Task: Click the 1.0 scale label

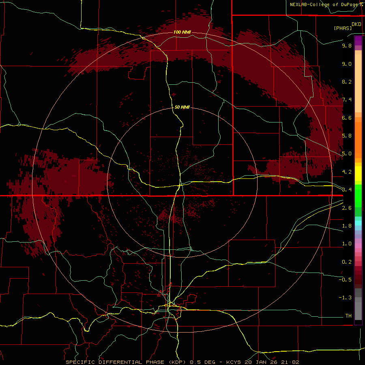Action: coord(347,244)
